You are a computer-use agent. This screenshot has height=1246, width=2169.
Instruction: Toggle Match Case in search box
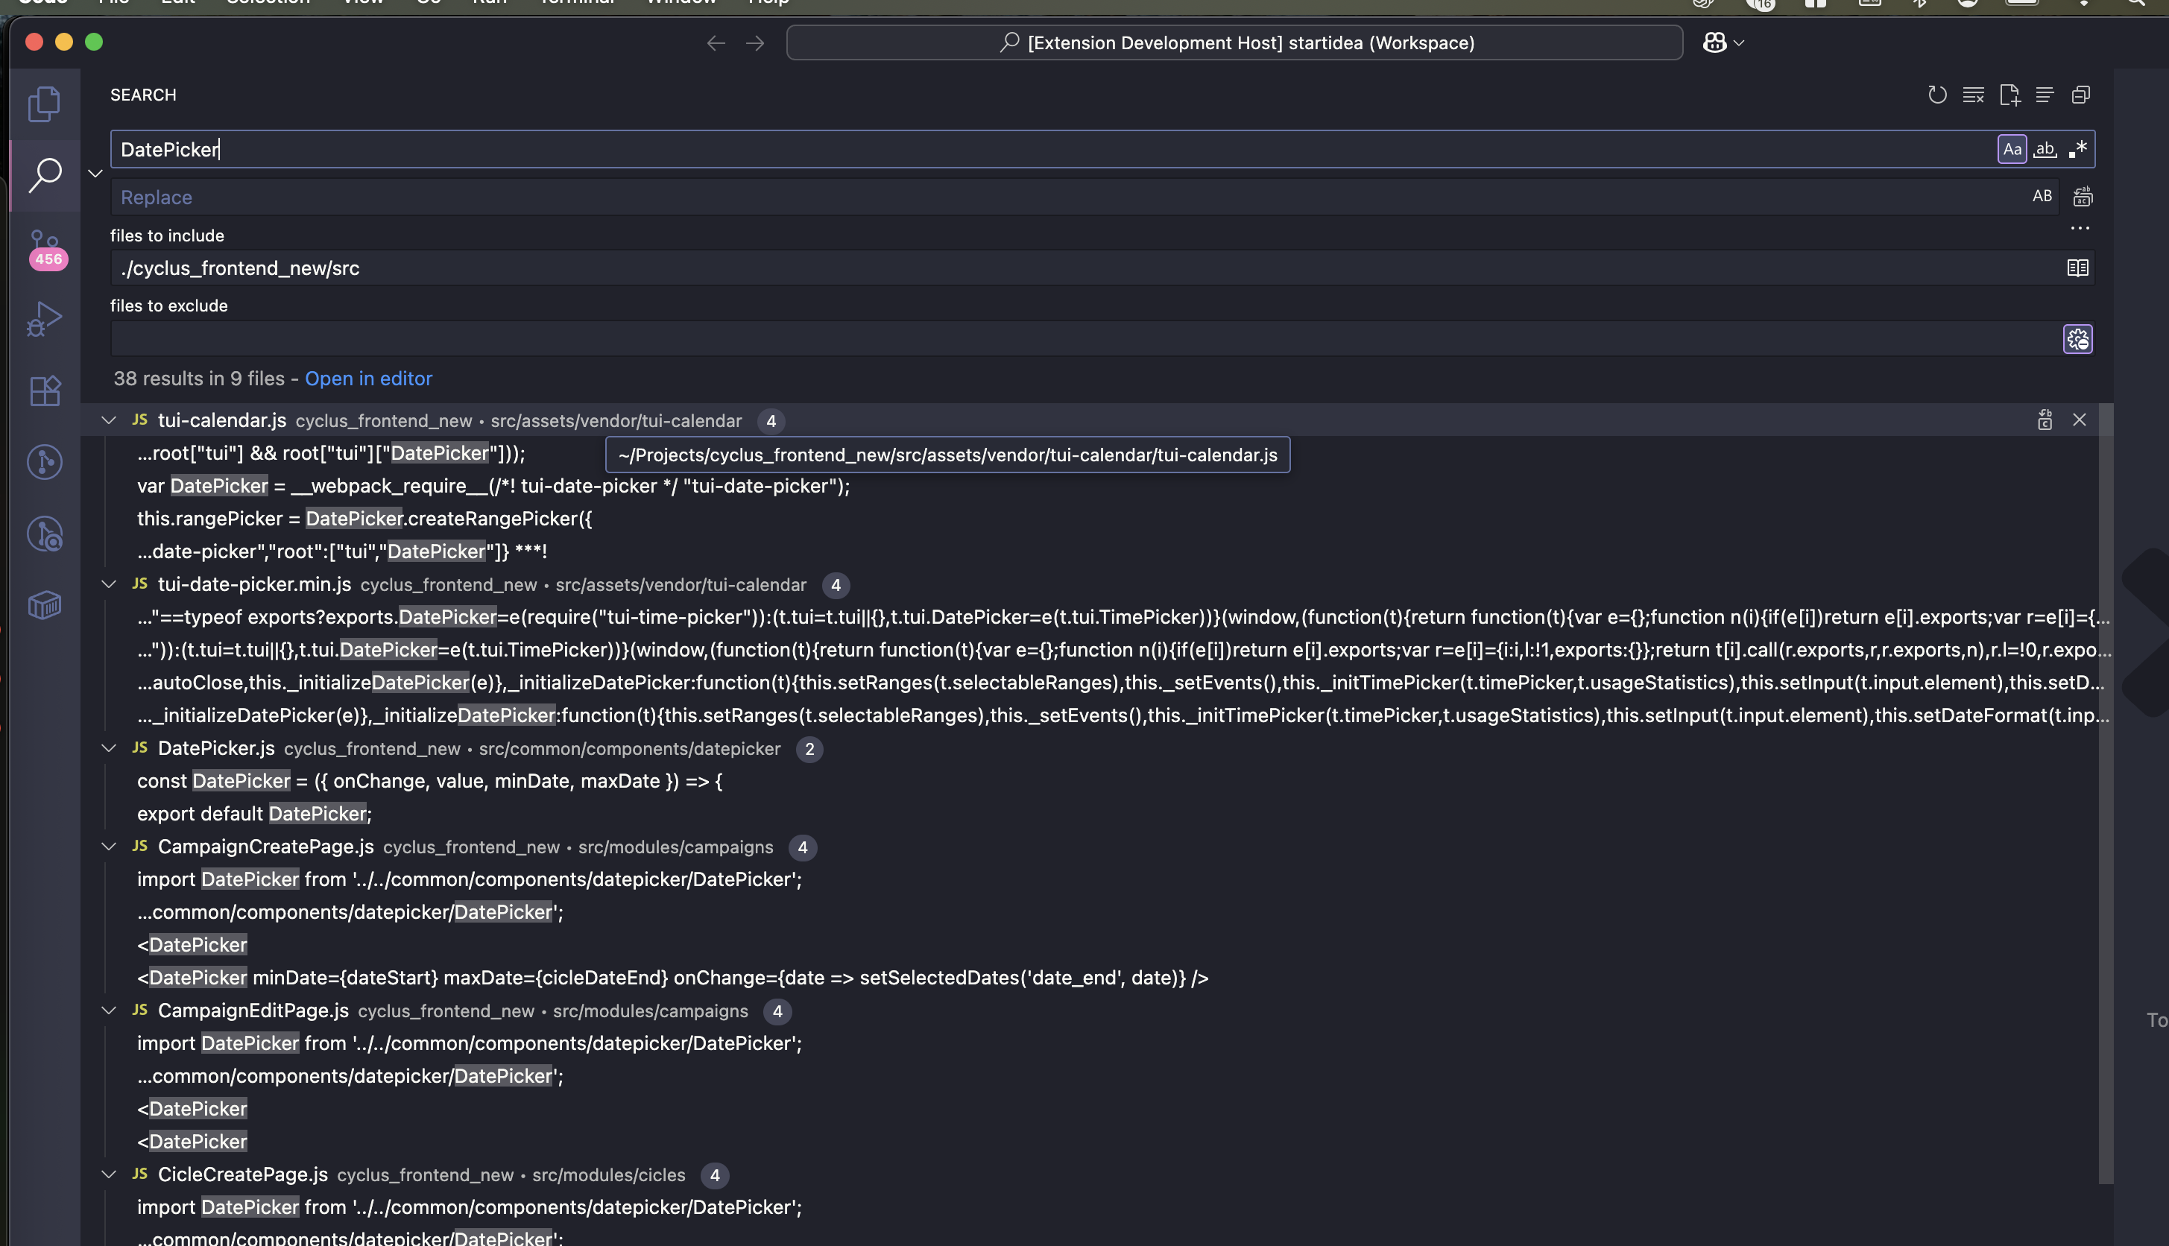click(x=2012, y=149)
